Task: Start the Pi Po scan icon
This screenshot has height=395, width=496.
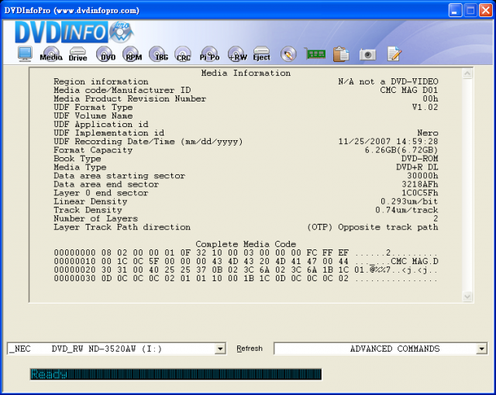Action: pos(209,54)
